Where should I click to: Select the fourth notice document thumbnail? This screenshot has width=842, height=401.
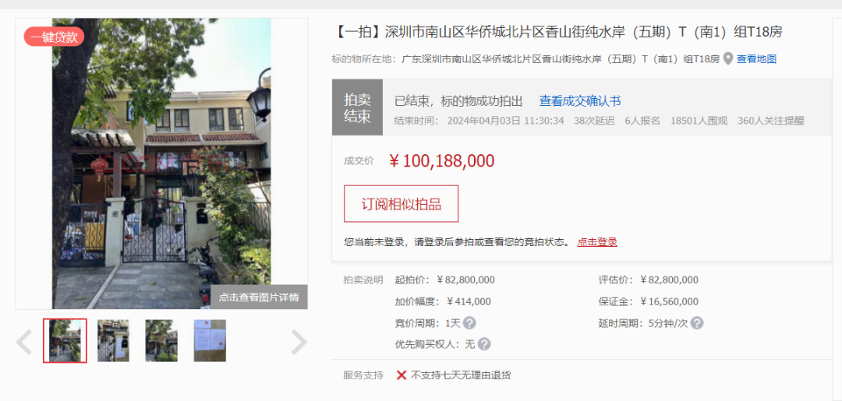point(210,341)
